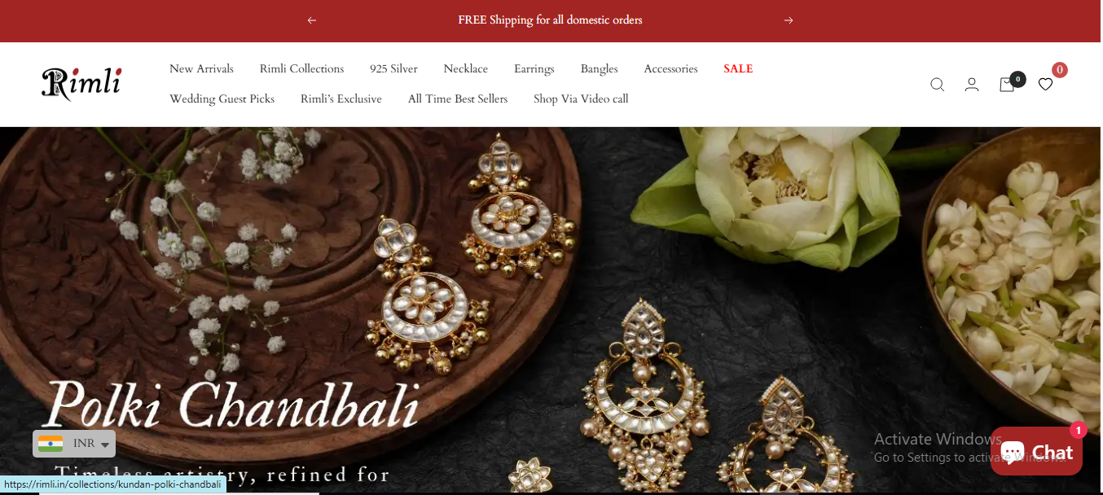Open the Earrings menu
The height and width of the screenshot is (495, 1103).
coord(534,69)
